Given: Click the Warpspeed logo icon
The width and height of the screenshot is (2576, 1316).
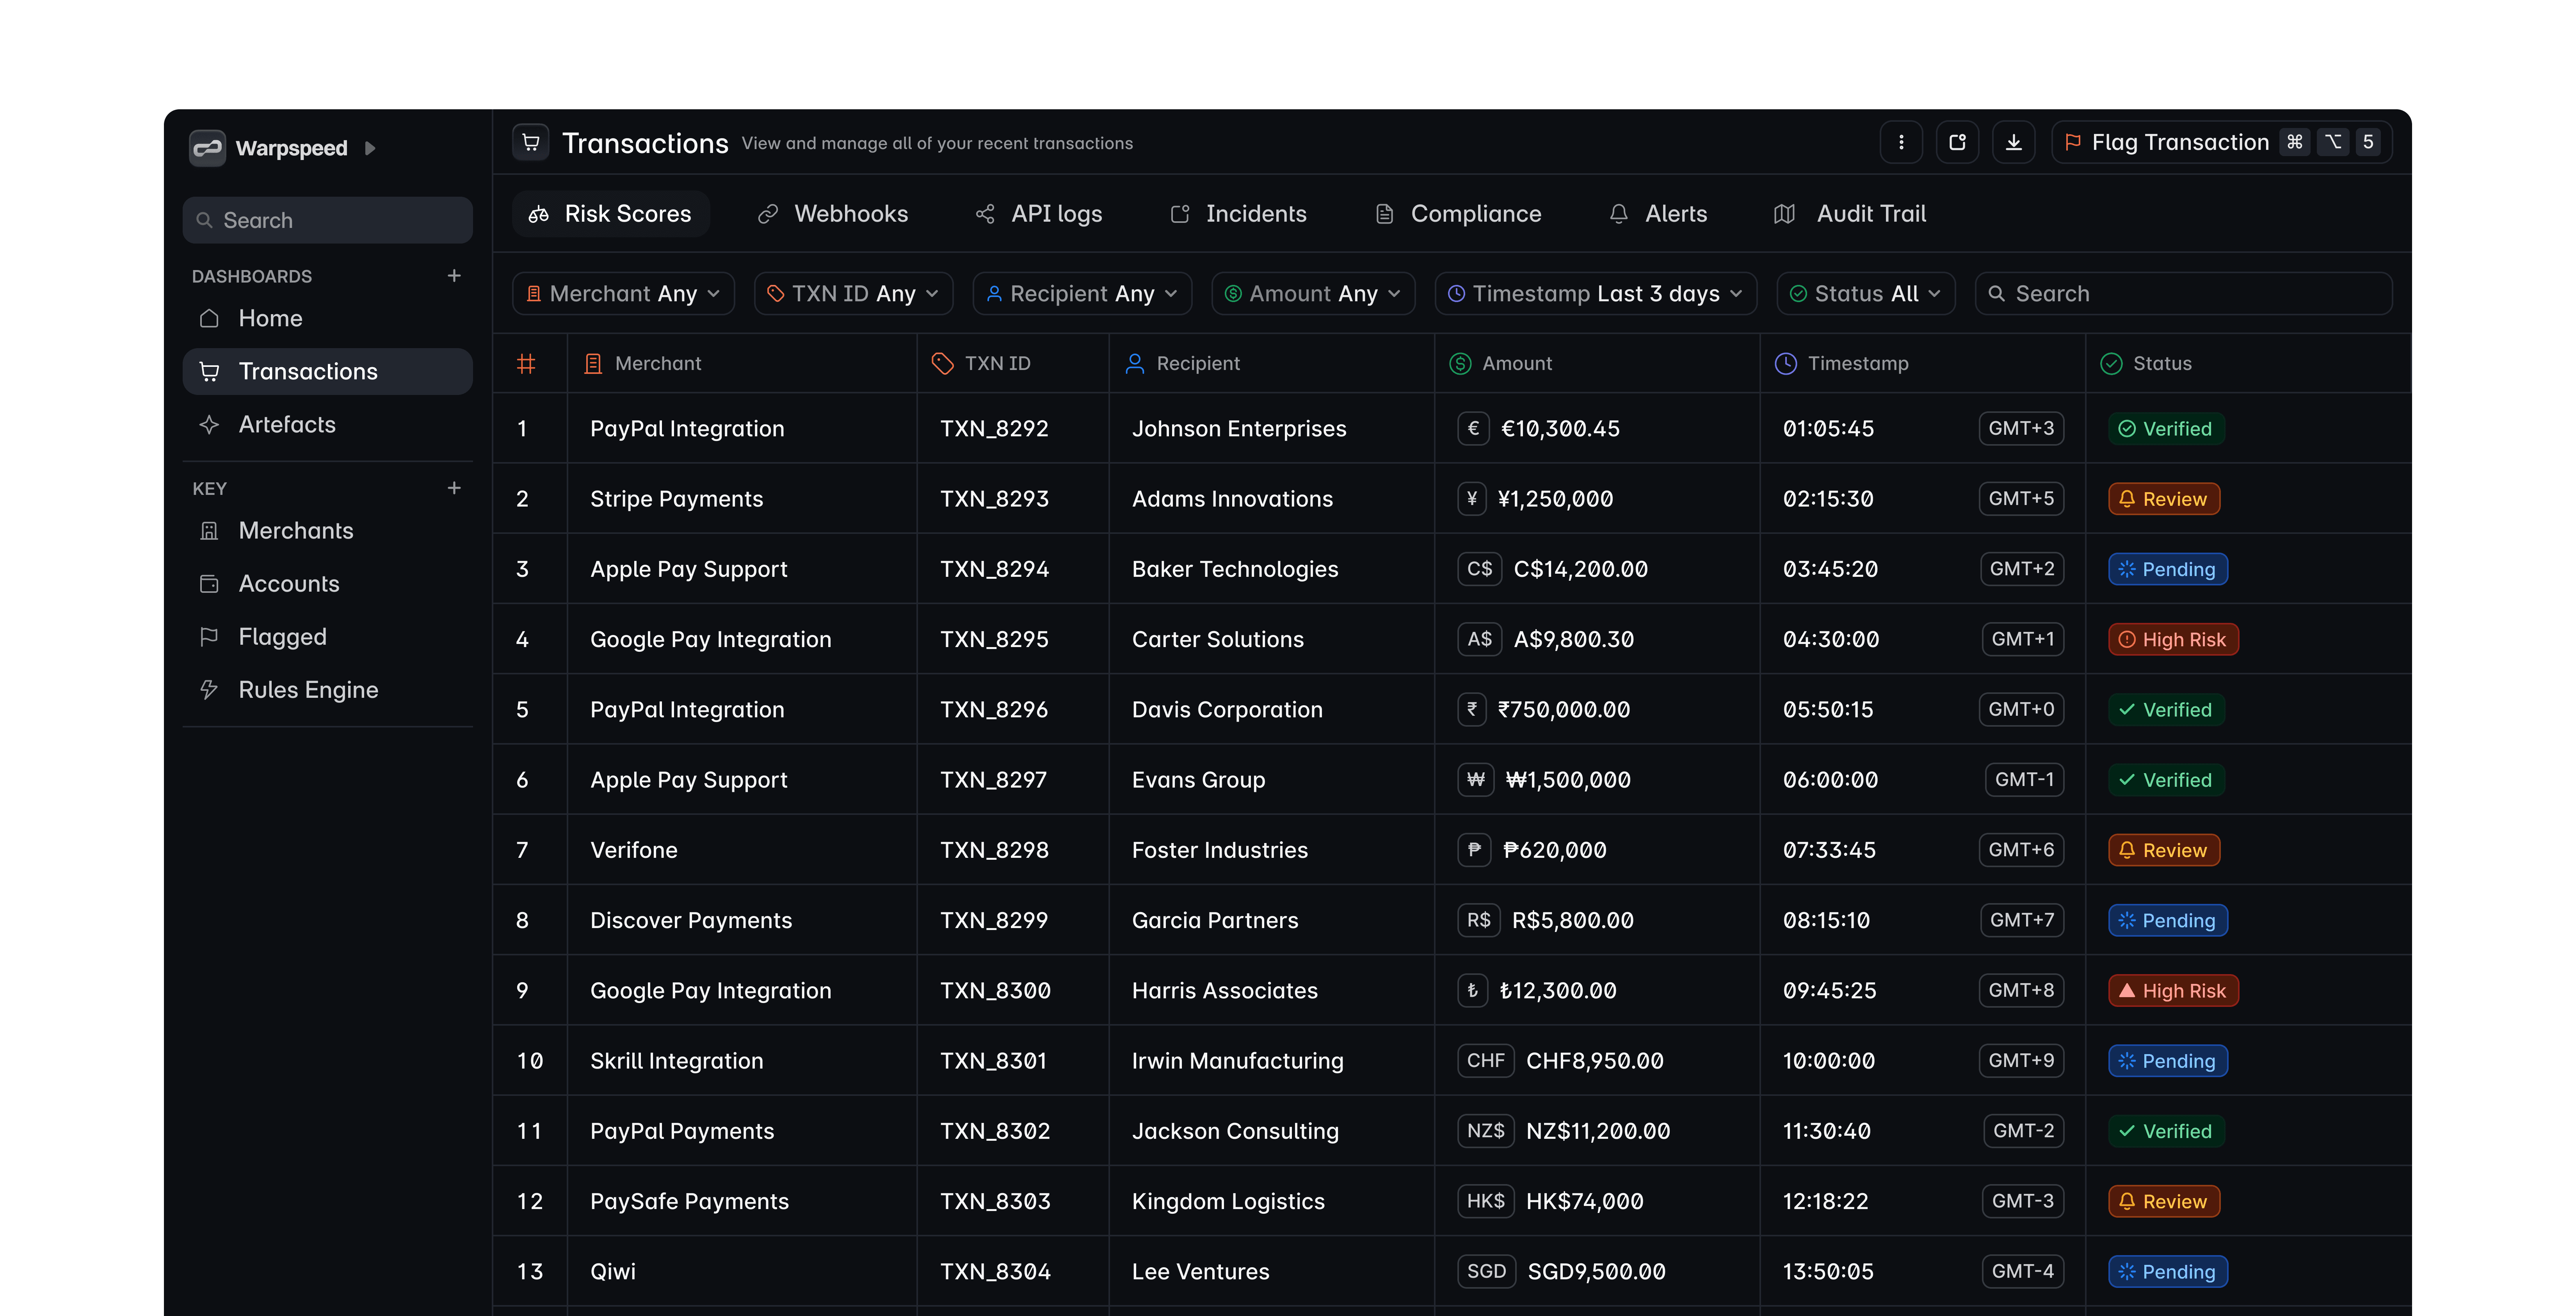Looking at the screenshot, I should click(x=207, y=148).
